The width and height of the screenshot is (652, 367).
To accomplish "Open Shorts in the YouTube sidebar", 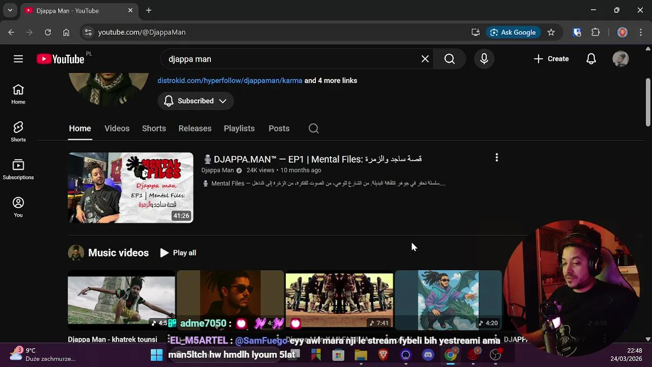I will point(18,132).
